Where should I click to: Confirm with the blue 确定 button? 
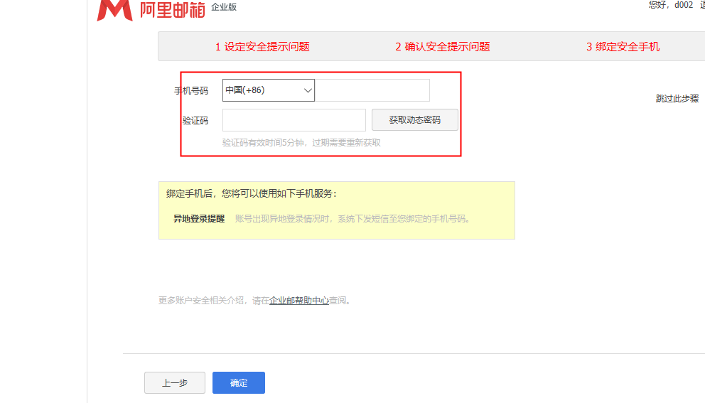[x=239, y=383]
